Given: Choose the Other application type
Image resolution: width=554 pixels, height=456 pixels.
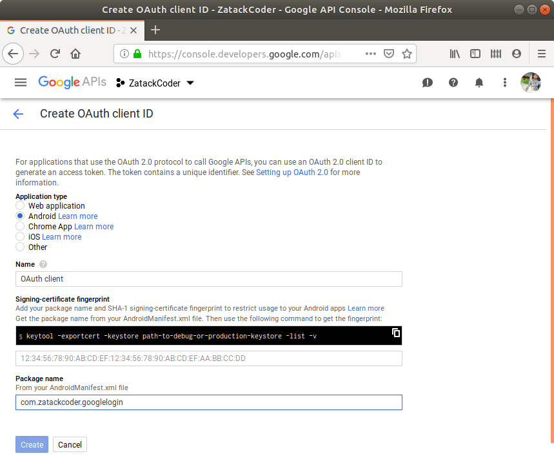Looking at the screenshot, I should [19, 247].
